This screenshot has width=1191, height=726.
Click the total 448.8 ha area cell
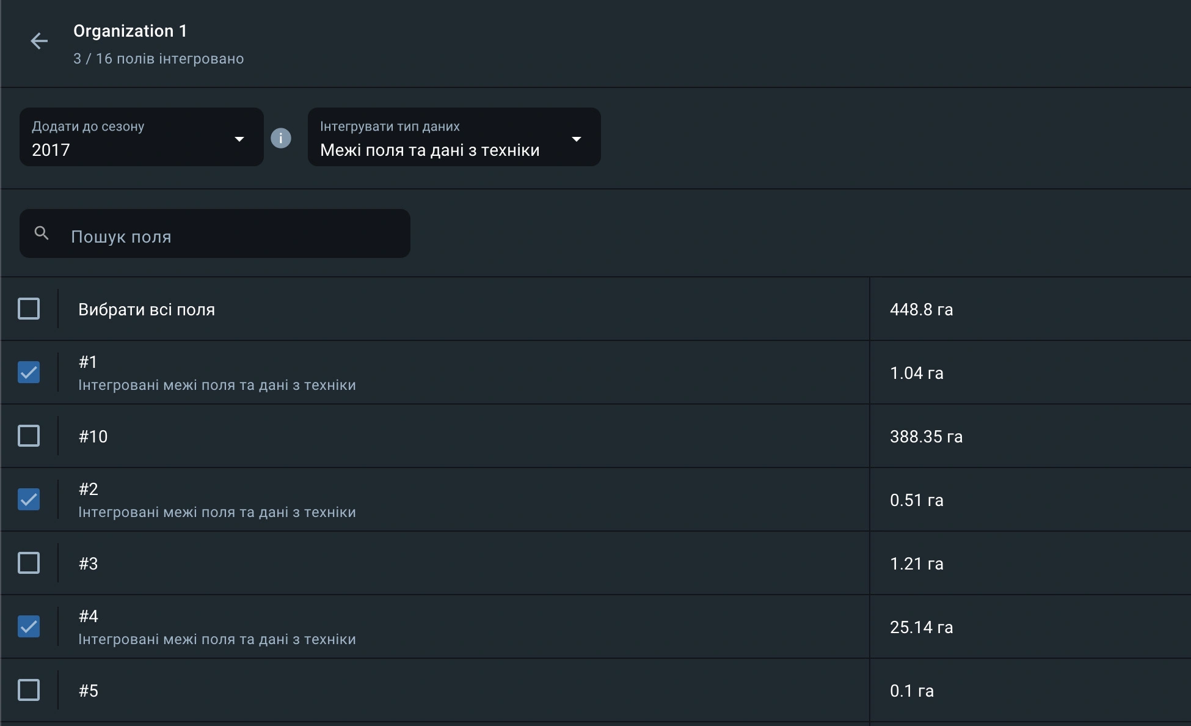[x=921, y=309]
